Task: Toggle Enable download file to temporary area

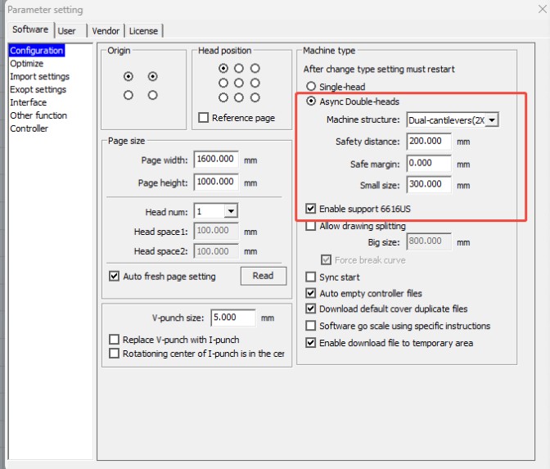Action: tap(310, 343)
